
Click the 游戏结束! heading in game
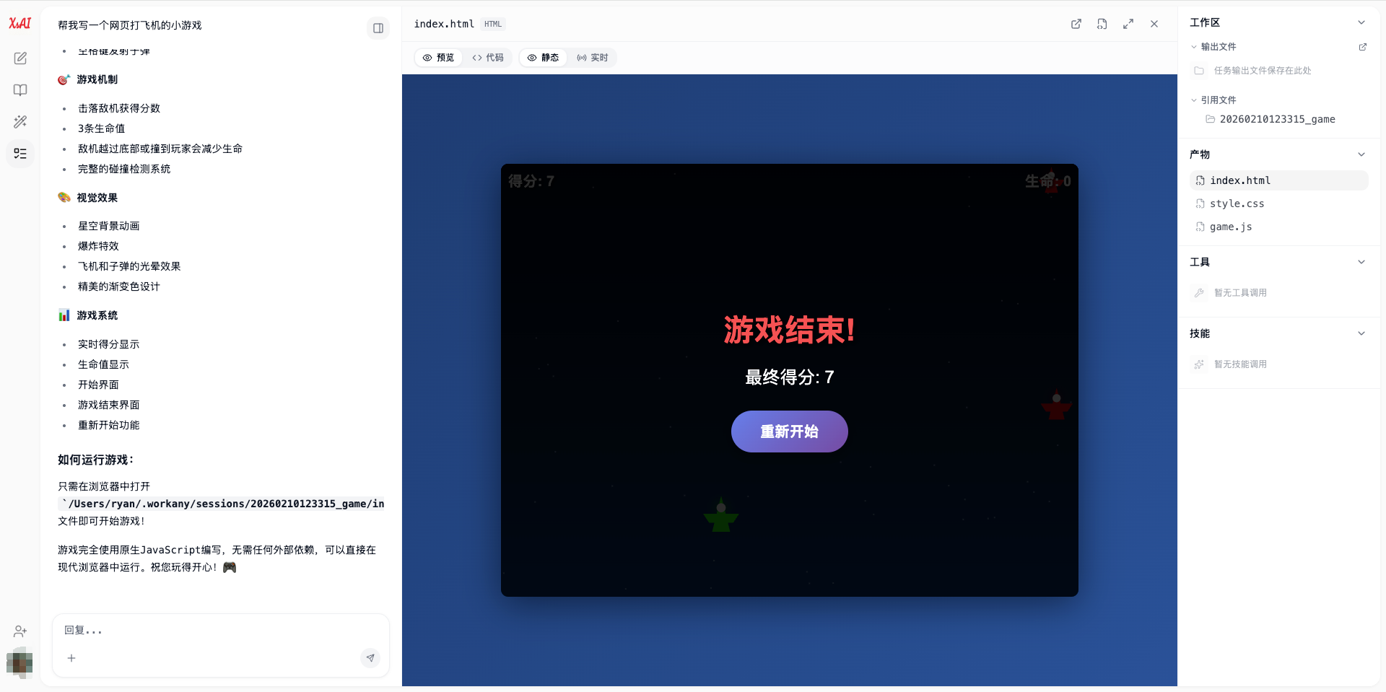click(790, 330)
